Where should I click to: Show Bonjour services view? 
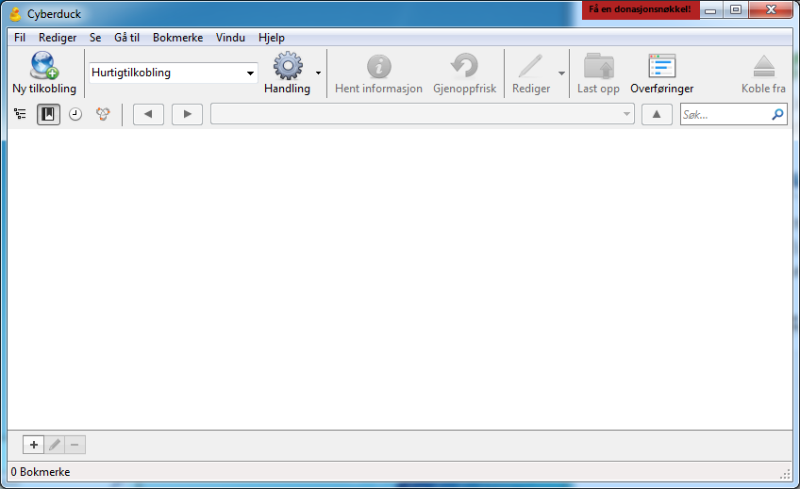(x=103, y=114)
